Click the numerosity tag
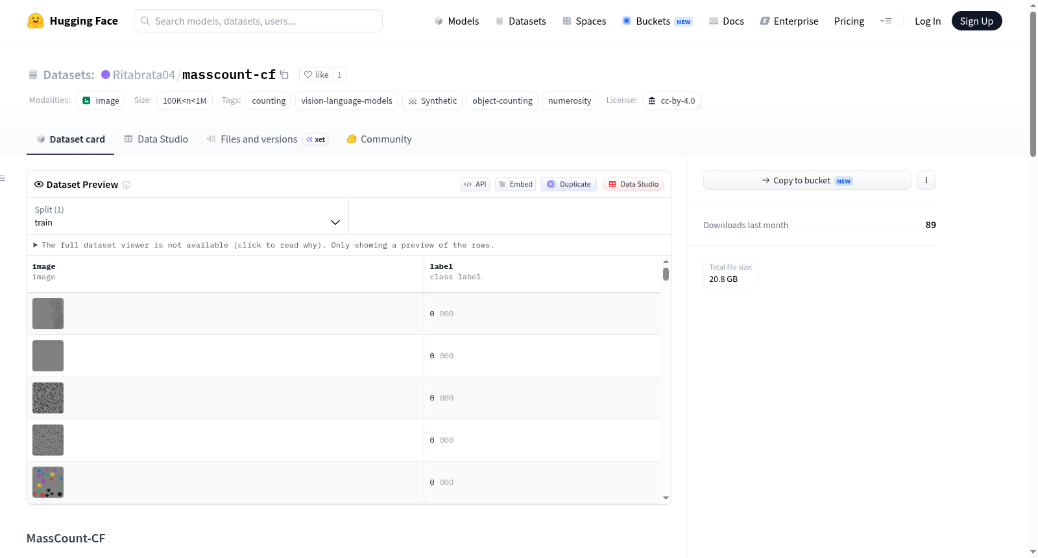This screenshot has width=1038, height=558. coord(570,100)
